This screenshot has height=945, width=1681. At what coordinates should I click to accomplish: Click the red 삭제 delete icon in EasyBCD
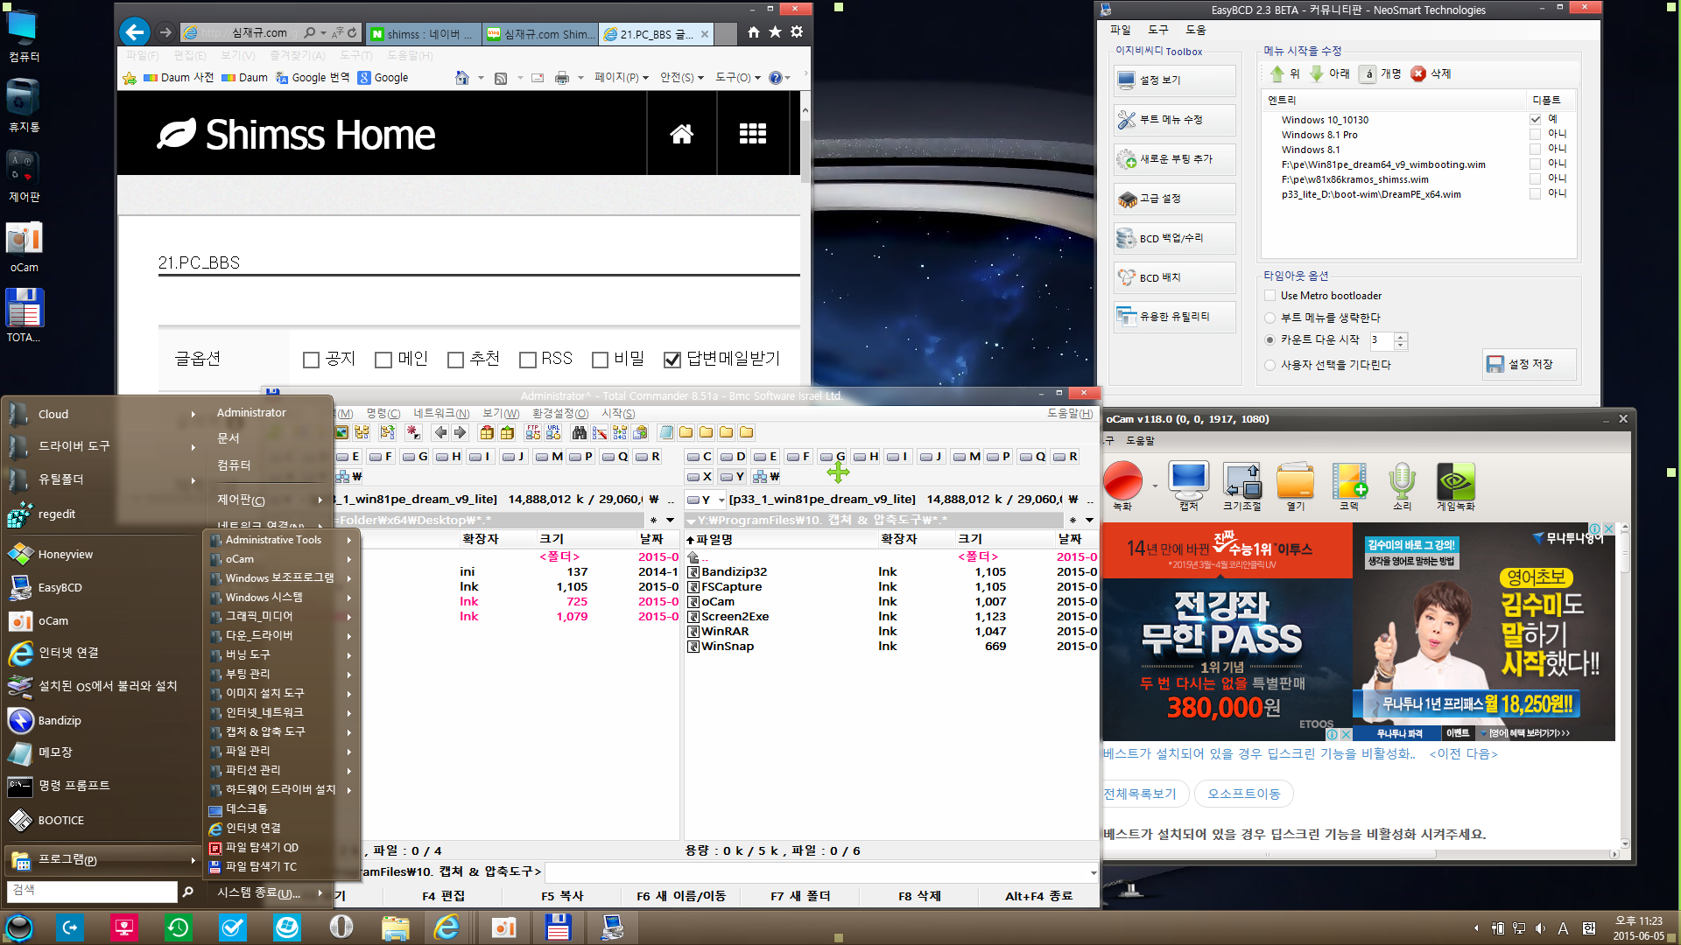pyautogui.click(x=1418, y=73)
